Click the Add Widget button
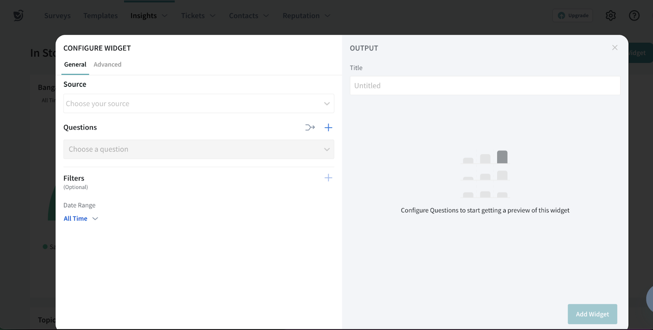Viewport: 653px width, 330px height. (x=592, y=314)
